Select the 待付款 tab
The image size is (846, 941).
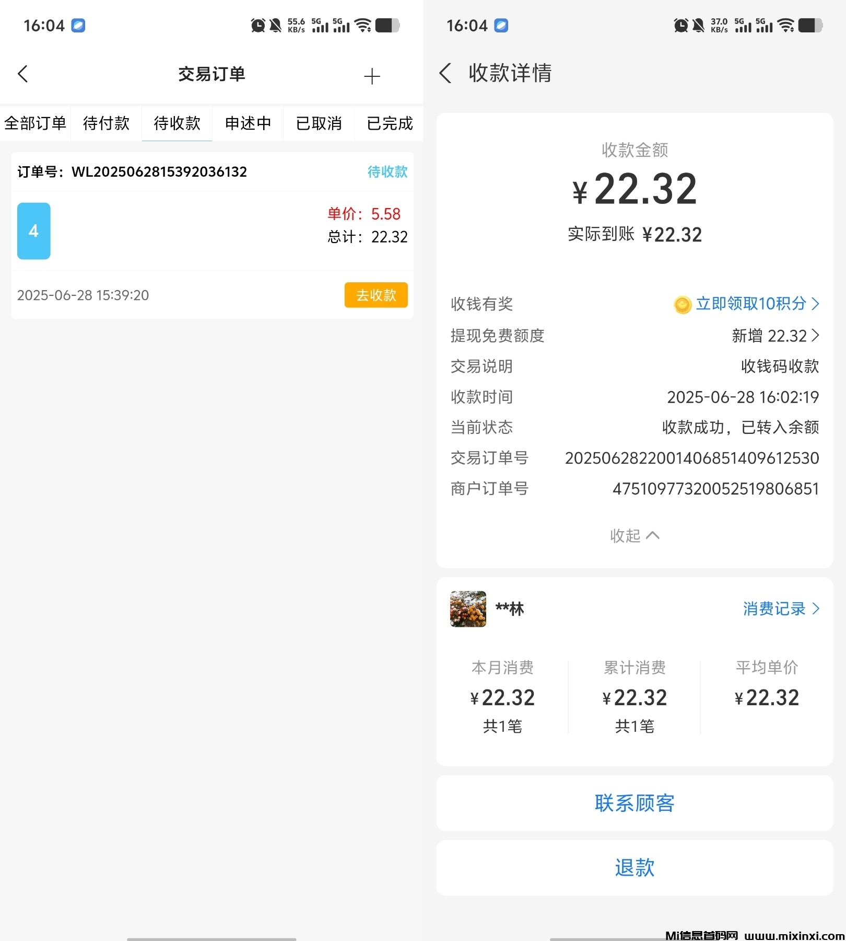(106, 123)
